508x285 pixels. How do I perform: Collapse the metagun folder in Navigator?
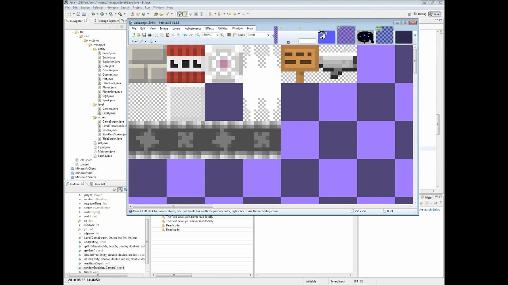click(x=86, y=45)
